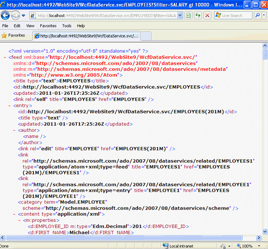This screenshot has height=249, width=268.
Task: Click the EMPLOYEES title text
Action: click(x=75, y=81)
